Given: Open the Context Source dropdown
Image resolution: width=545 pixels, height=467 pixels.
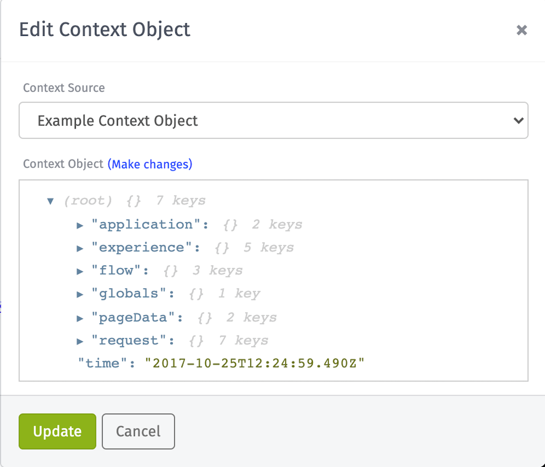Looking at the screenshot, I should click(273, 120).
